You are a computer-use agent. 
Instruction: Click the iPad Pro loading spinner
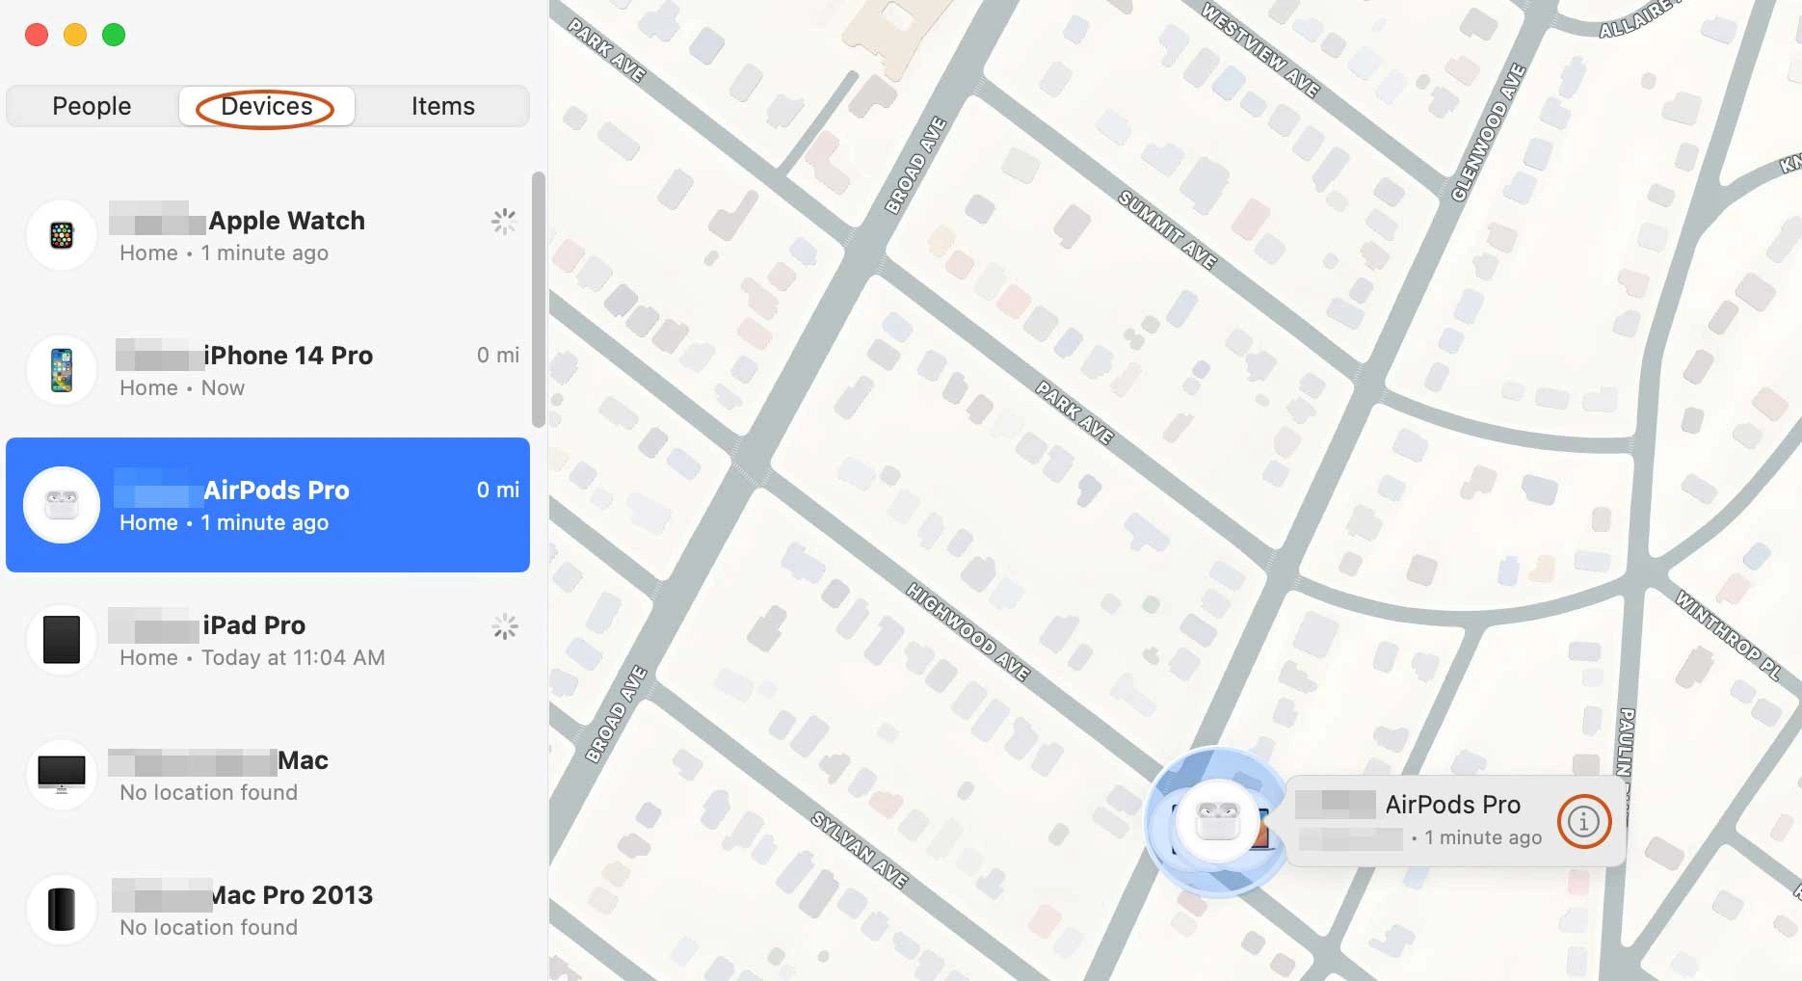coord(504,627)
